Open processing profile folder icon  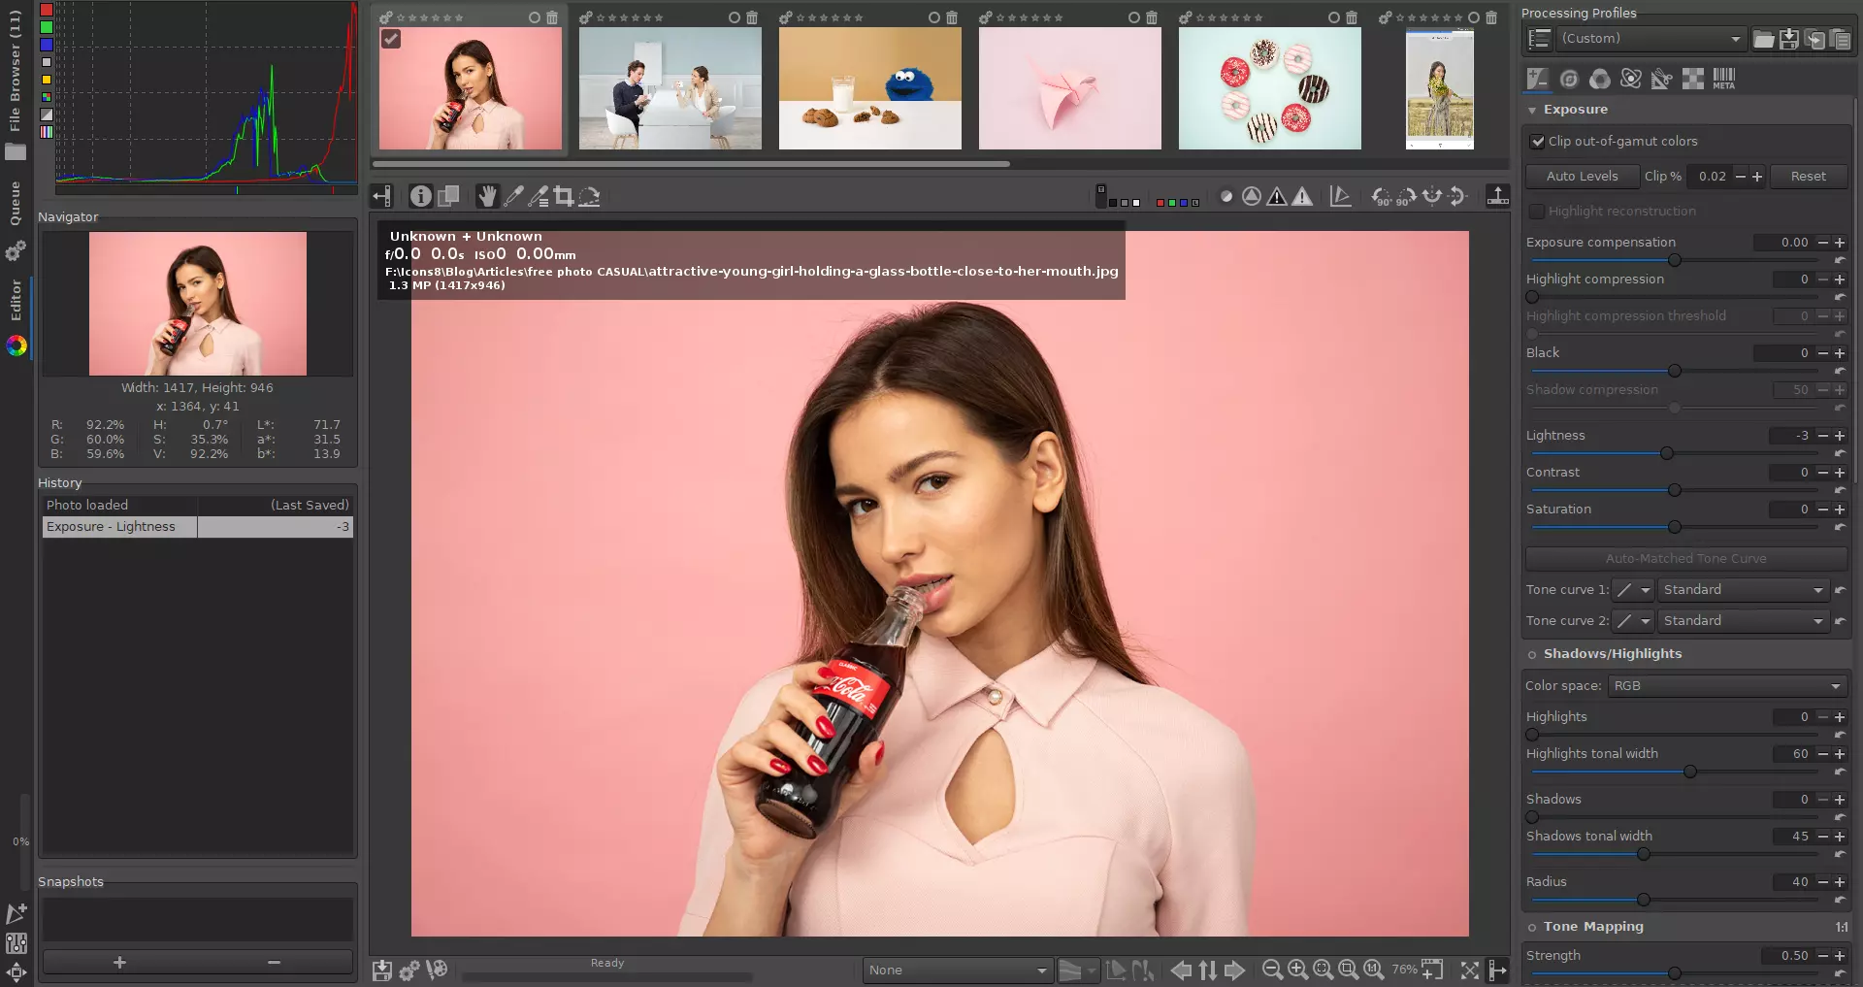pos(1764,39)
